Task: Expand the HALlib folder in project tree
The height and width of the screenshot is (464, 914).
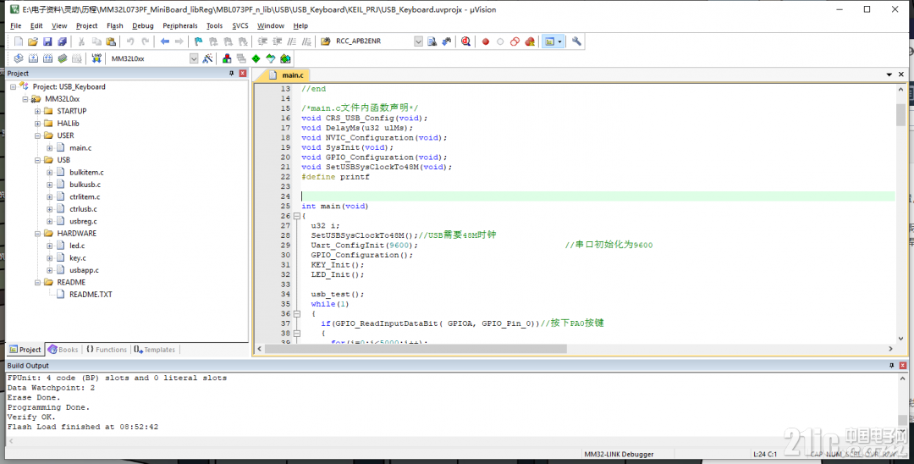Action: (37, 123)
